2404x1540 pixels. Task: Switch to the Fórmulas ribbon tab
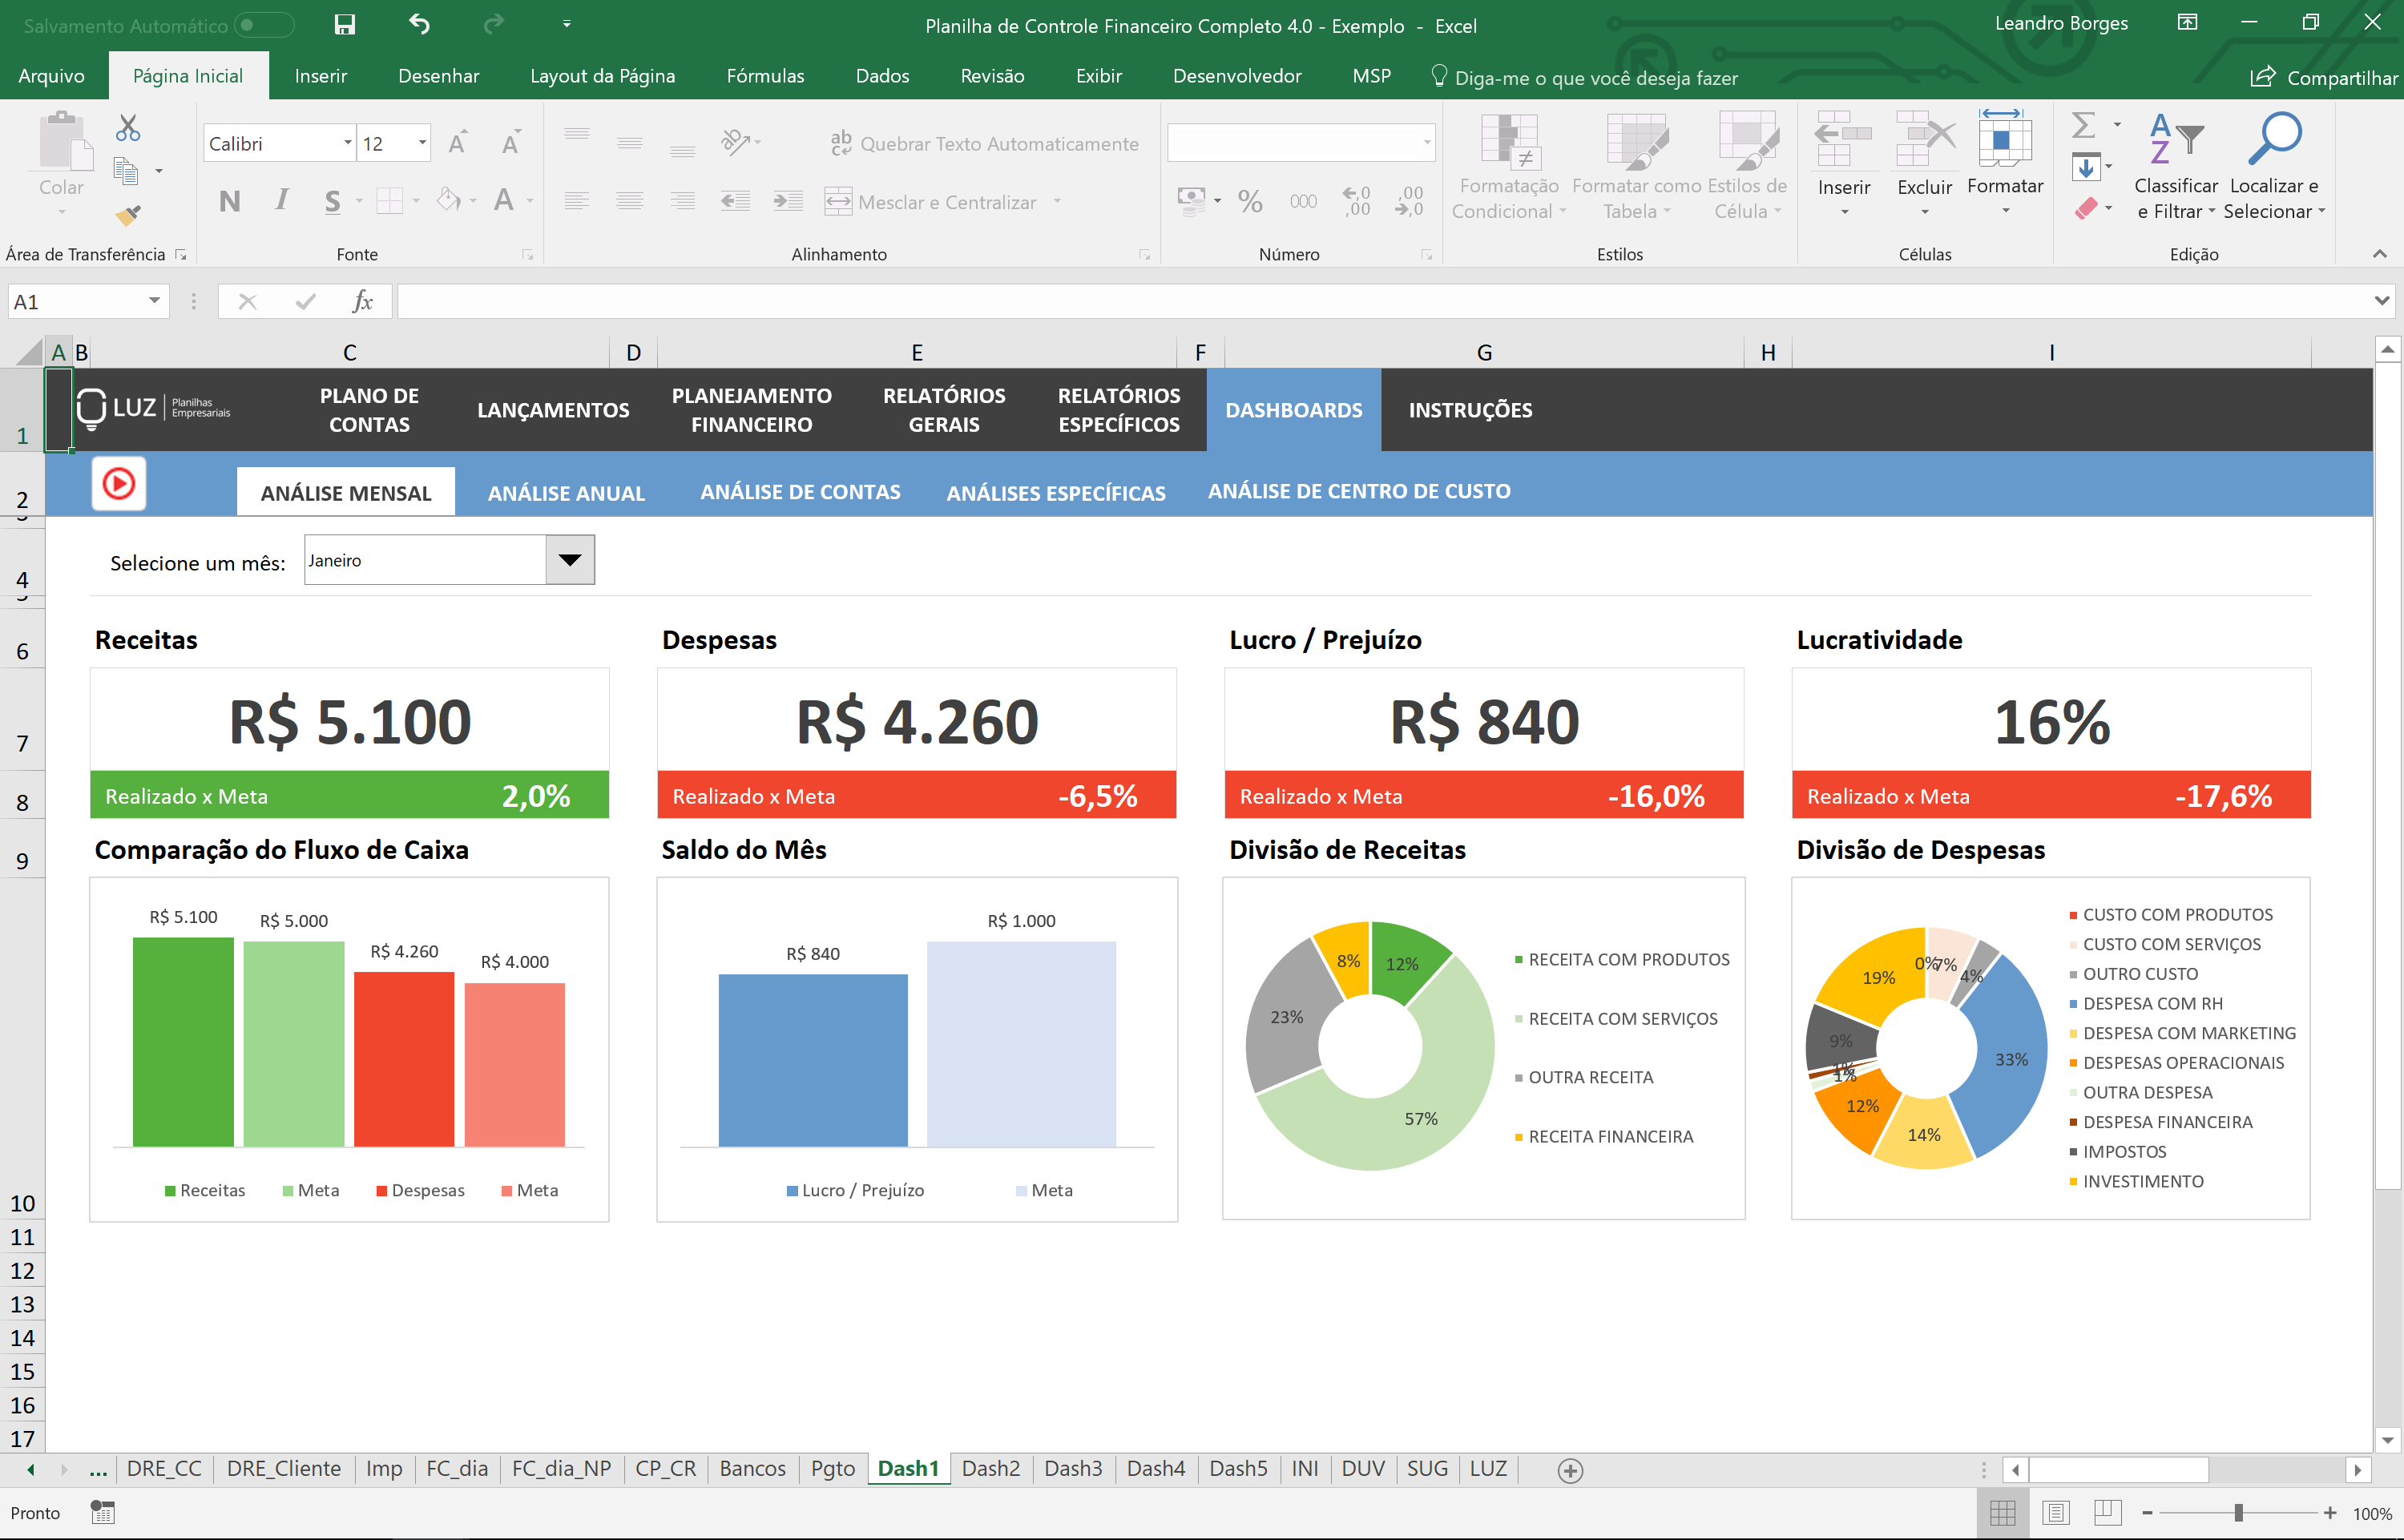[765, 75]
